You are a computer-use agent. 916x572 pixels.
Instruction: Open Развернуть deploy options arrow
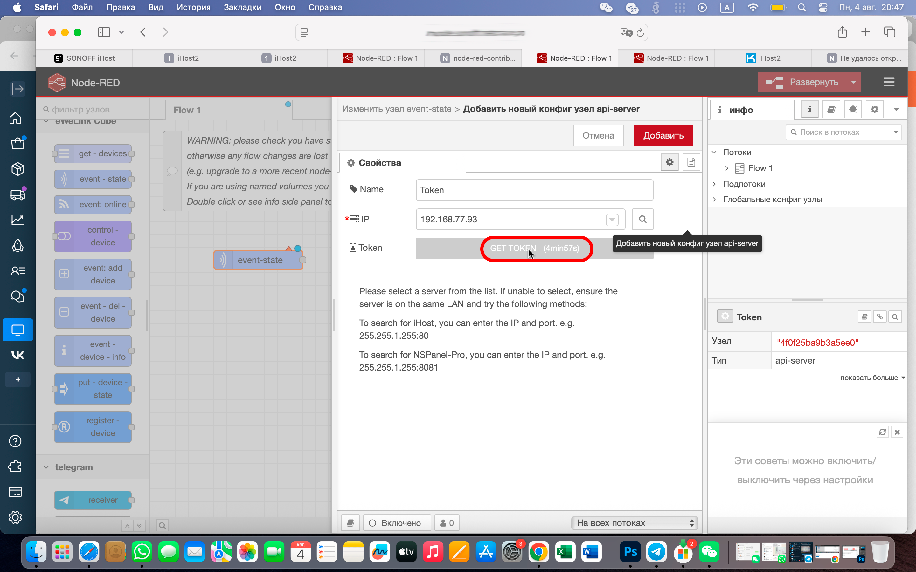tap(853, 82)
